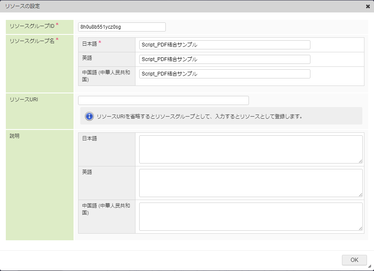Screen dimensions: 374x271
Task: Click the English (英語) description textarea
Action: pyautogui.click(x=251, y=183)
